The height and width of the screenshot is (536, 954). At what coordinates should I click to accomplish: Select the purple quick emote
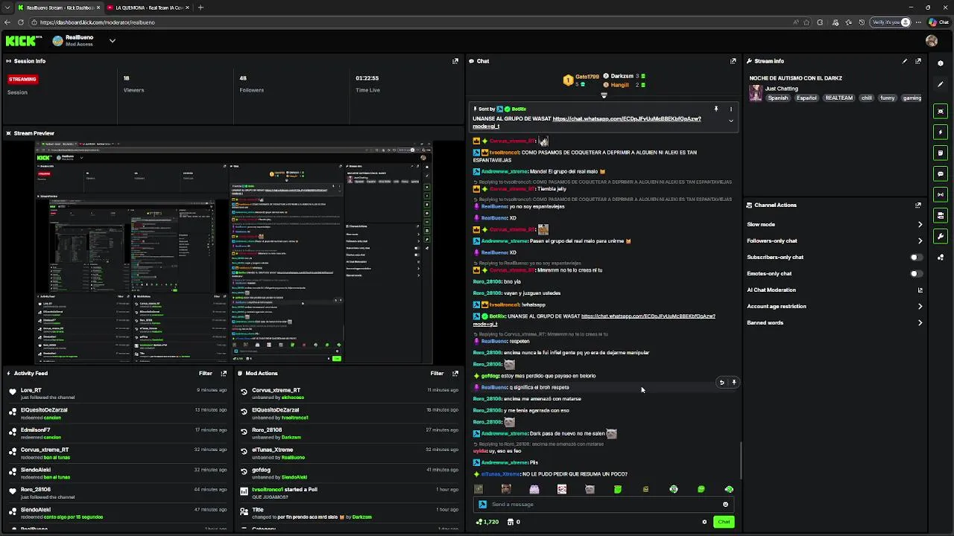[534, 489]
